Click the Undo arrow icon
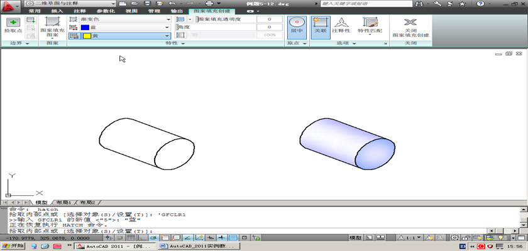528x251 pixels. 172,3
